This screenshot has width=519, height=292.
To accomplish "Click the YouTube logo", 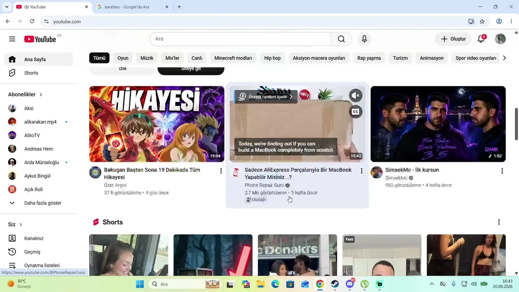I will tap(40, 39).
